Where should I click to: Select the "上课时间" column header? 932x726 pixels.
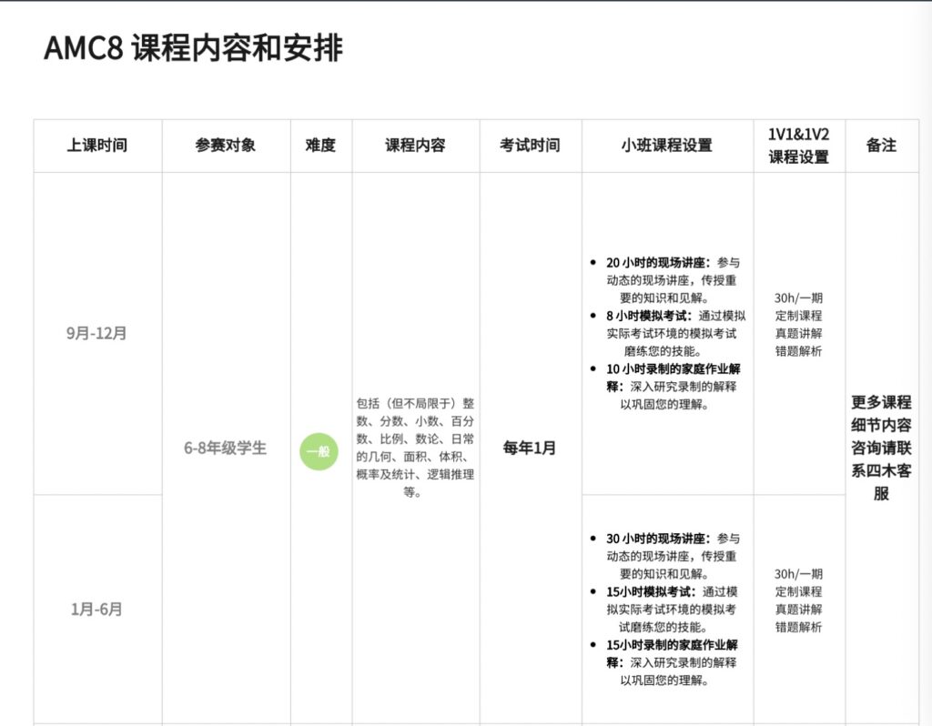(x=96, y=146)
